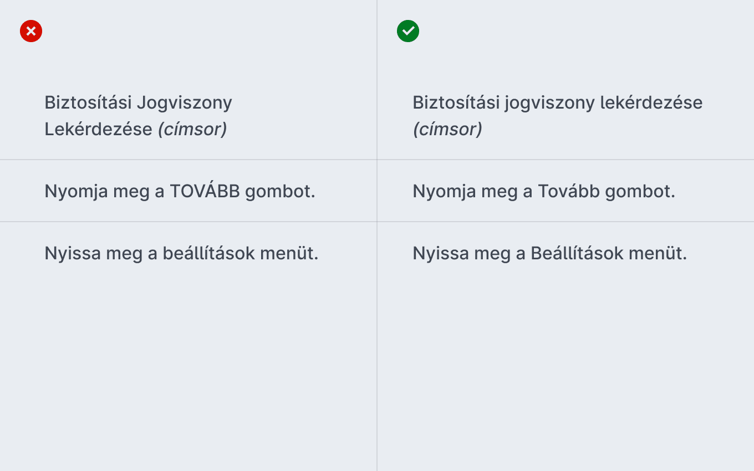Image resolution: width=754 pixels, height=471 pixels.
Task: Select the capitalized word "Jogviszony" in the wrong column
Action: (x=184, y=103)
